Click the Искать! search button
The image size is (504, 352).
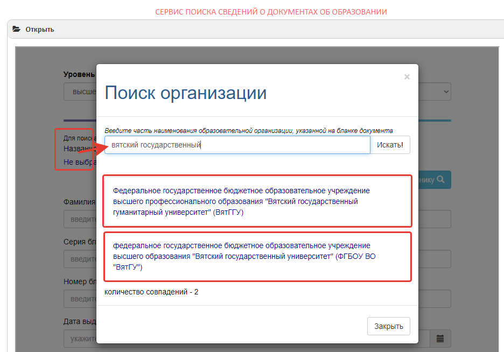390,145
